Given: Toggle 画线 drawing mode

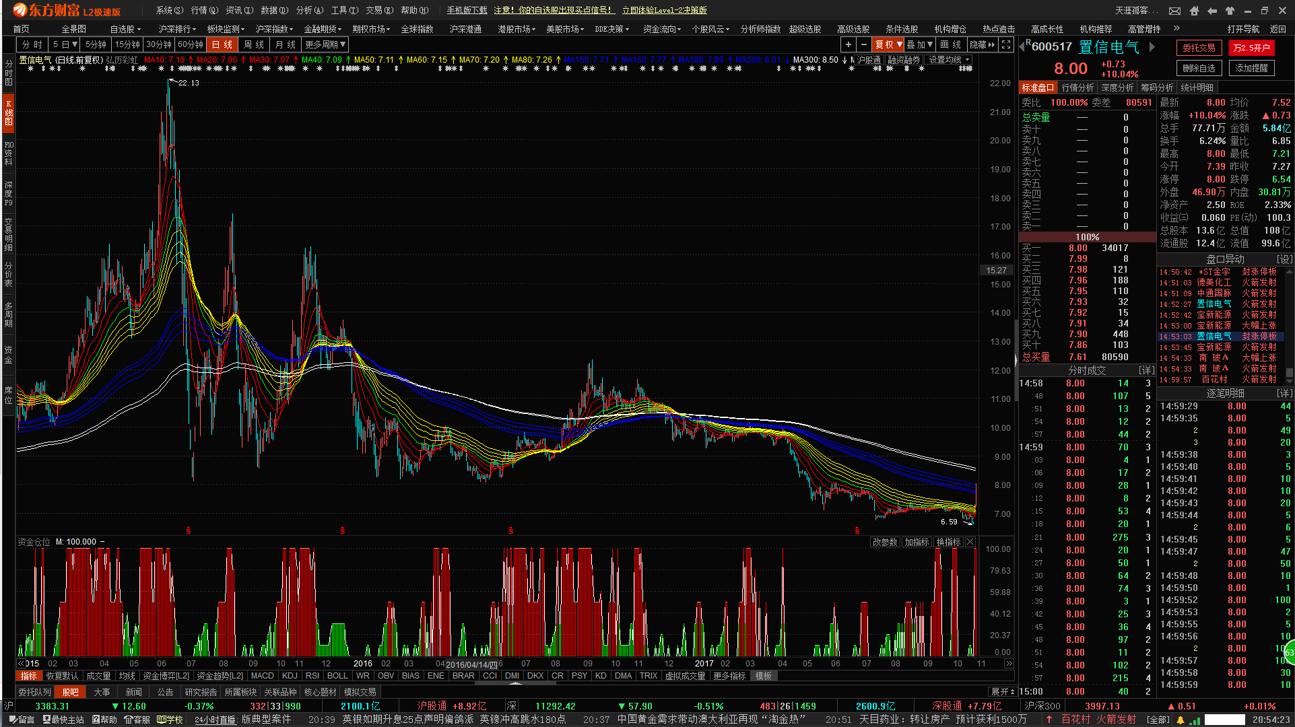Looking at the screenshot, I should click(x=951, y=44).
